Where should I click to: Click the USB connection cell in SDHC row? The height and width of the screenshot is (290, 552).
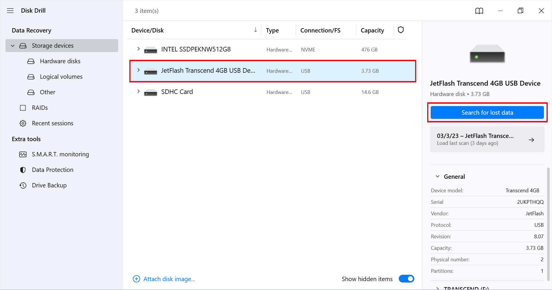306,92
